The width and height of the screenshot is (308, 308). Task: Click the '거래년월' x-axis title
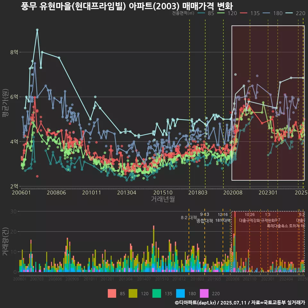163,199
